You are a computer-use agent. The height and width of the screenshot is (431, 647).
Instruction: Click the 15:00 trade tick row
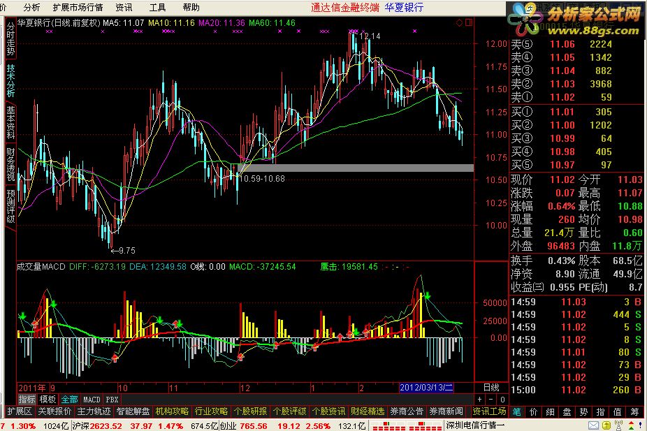tap(576, 390)
